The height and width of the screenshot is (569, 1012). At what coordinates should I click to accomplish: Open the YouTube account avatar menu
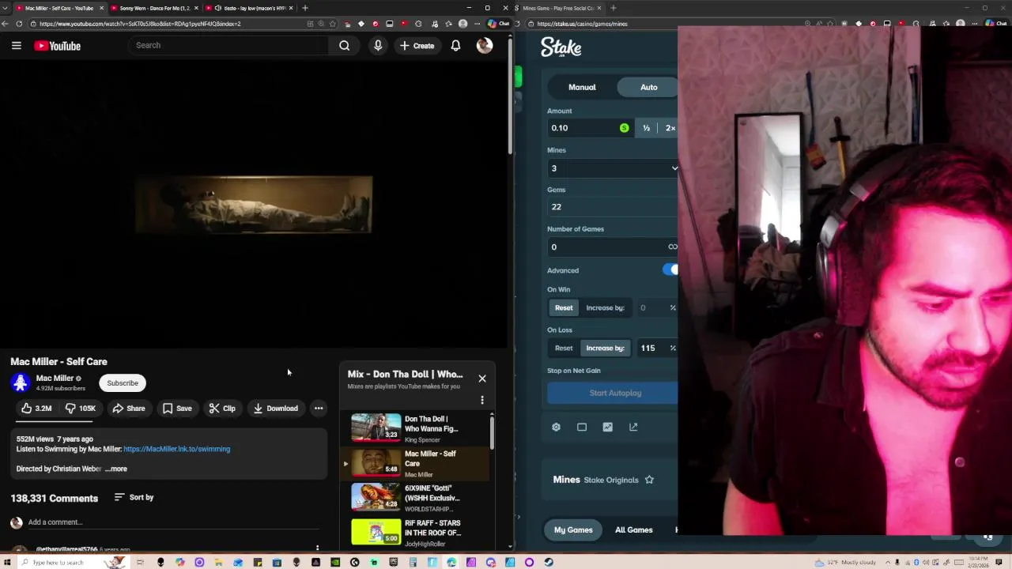[485, 46]
